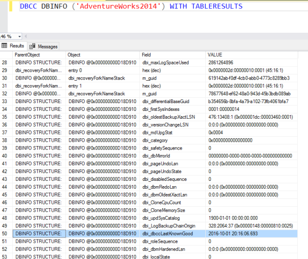Select the dbi_roleSequence field cell
The width and height of the screenshot is (308, 259).
coord(173,241)
